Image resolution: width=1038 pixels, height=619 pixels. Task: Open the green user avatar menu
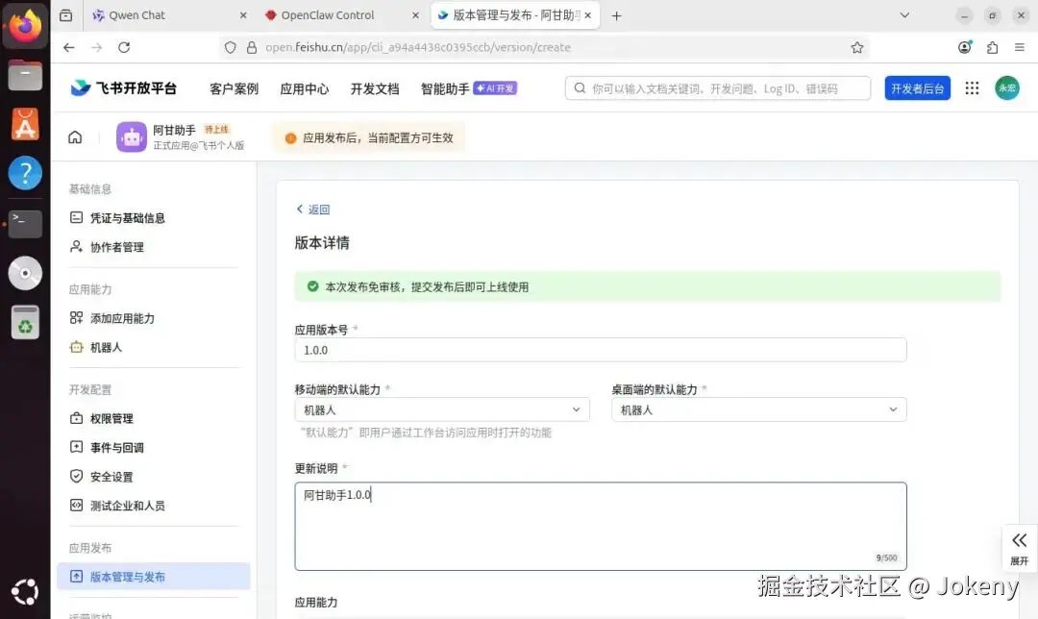[x=1007, y=88]
